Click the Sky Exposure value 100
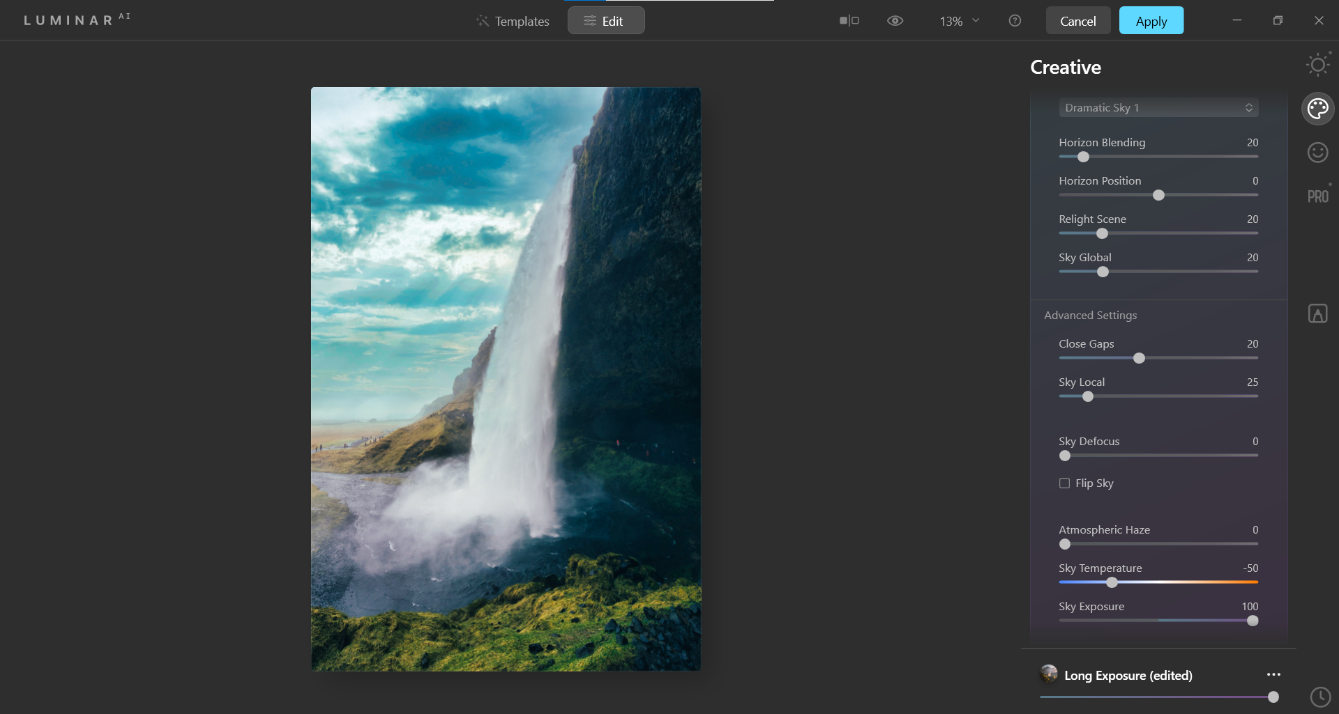 coord(1250,606)
